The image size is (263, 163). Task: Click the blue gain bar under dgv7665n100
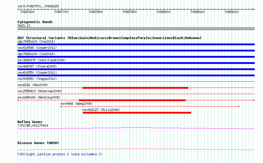tap(136, 44)
